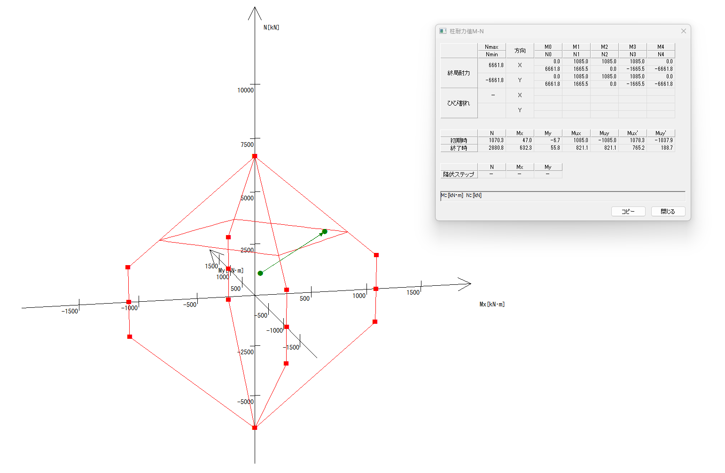The image size is (725, 473).
Task: Click the units field showing M:[kN·m] N:[kN]
Action: point(562,196)
